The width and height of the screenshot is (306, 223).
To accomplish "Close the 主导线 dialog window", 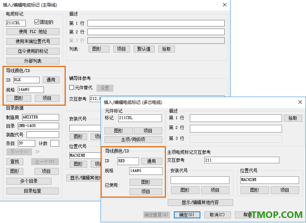I will [225, 5].
